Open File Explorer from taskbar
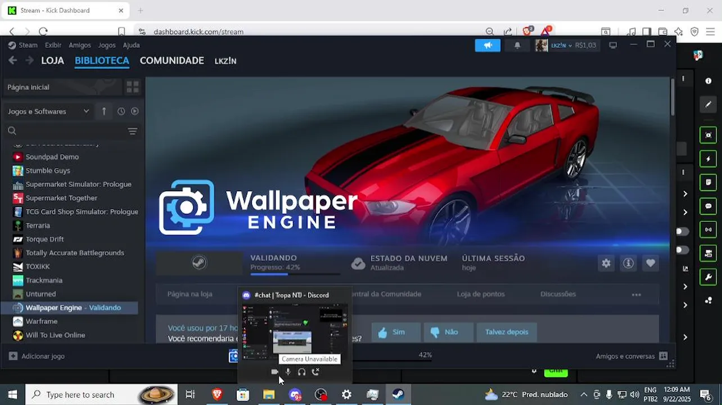Screen dimensions: 722x405 pyautogui.click(x=269, y=394)
